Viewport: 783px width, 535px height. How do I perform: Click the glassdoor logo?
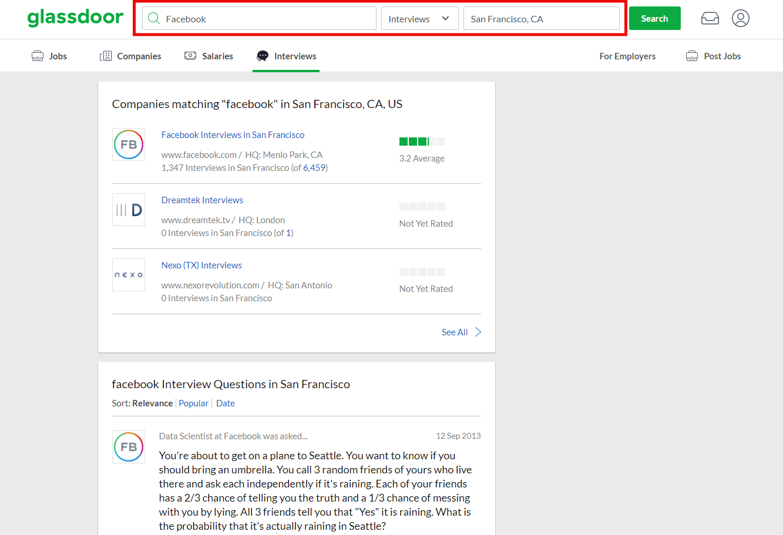coord(75,18)
